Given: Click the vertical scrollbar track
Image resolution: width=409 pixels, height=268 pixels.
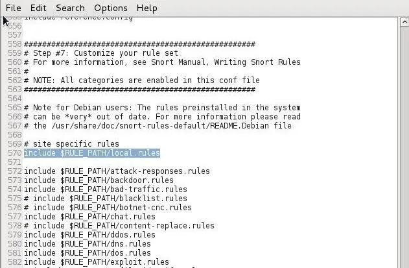Looking at the screenshot, I should [x=404, y=146].
